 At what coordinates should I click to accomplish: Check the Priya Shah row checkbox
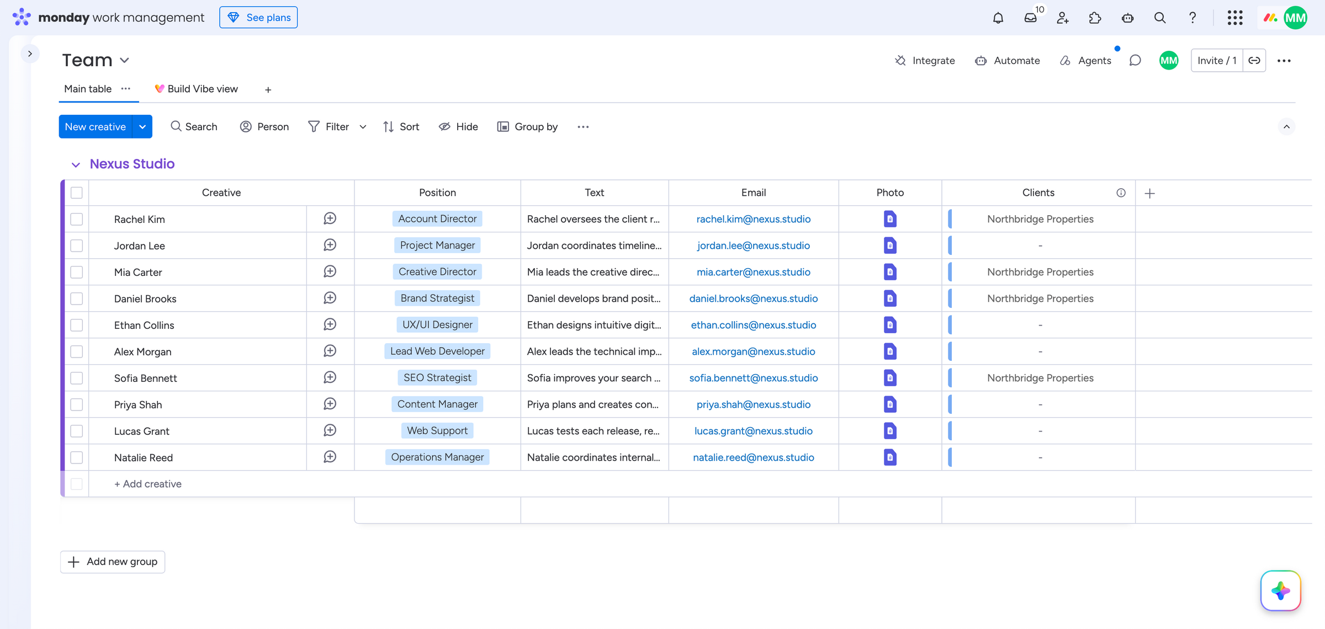click(x=77, y=404)
